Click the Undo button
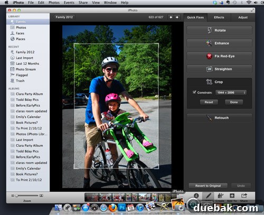264x215 pixels. click(x=241, y=186)
